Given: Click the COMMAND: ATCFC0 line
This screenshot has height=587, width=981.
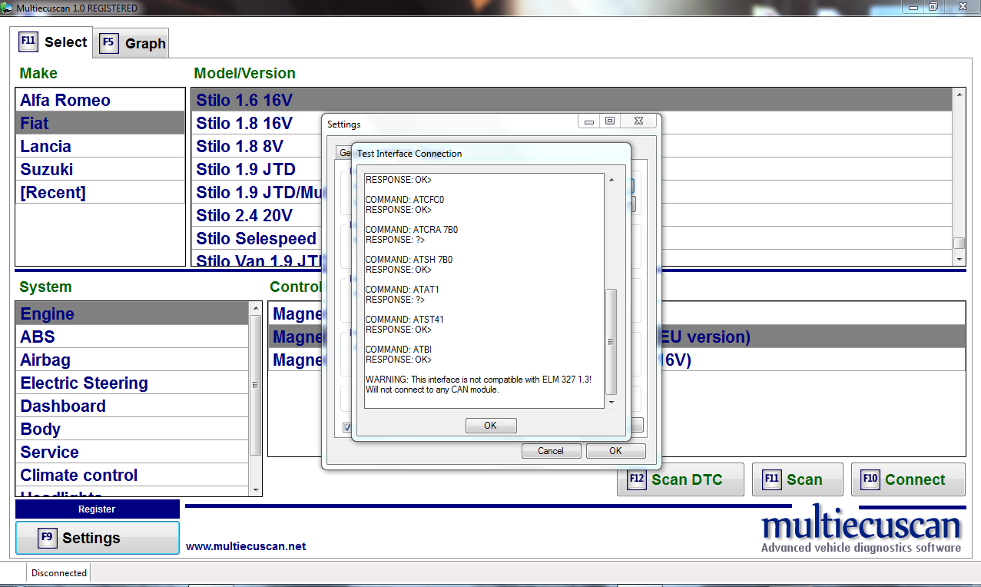Looking at the screenshot, I should [404, 200].
